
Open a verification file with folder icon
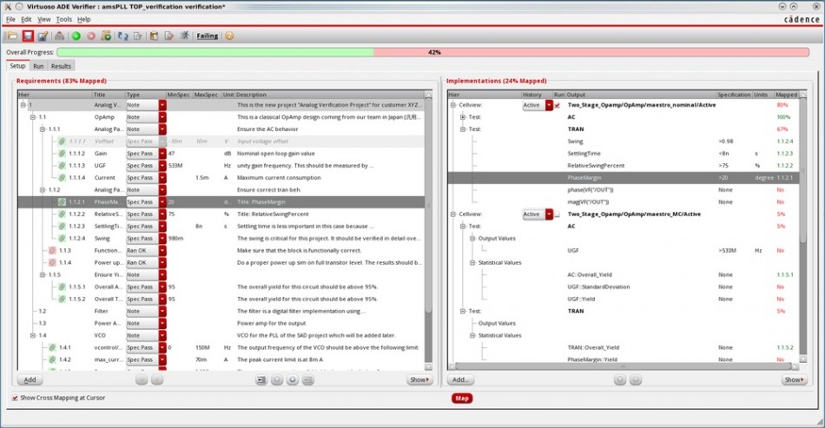click(x=12, y=36)
